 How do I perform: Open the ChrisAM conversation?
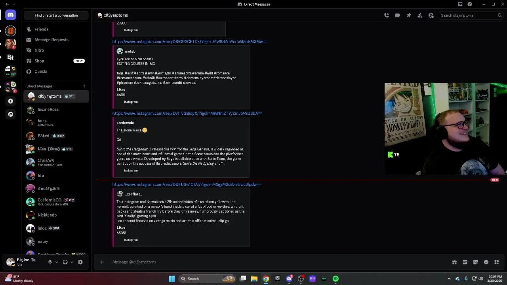point(56,162)
